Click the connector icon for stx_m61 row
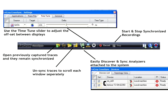The height and width of the screenshot is (95, 168). click(131, 81)
